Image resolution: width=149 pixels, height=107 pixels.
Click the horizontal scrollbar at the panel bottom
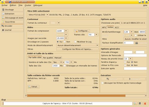pos(76,96)
